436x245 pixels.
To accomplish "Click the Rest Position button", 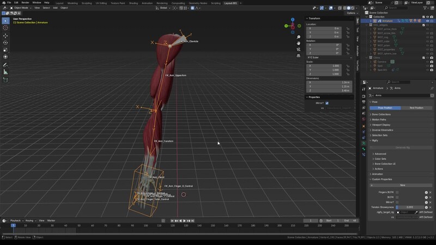I will pyautogui.click(x=416, y=108).
